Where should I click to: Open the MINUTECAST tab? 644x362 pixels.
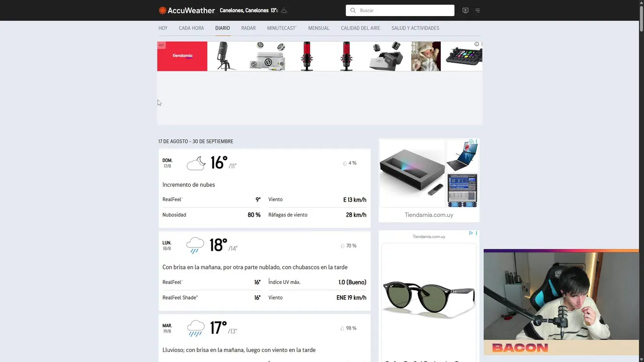coord(282,28)
